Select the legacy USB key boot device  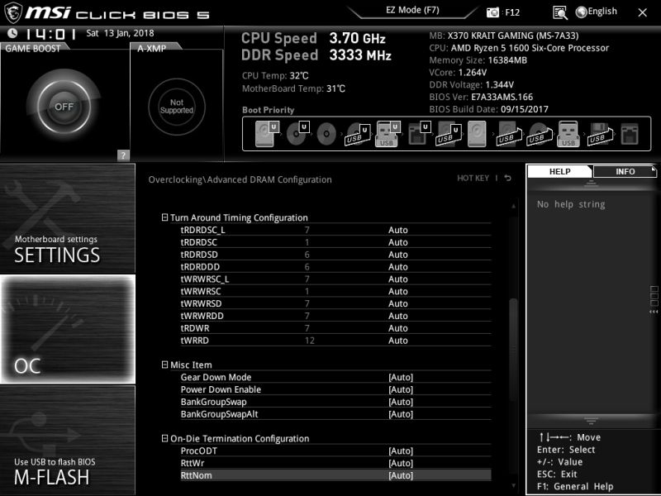pos(568,134)
